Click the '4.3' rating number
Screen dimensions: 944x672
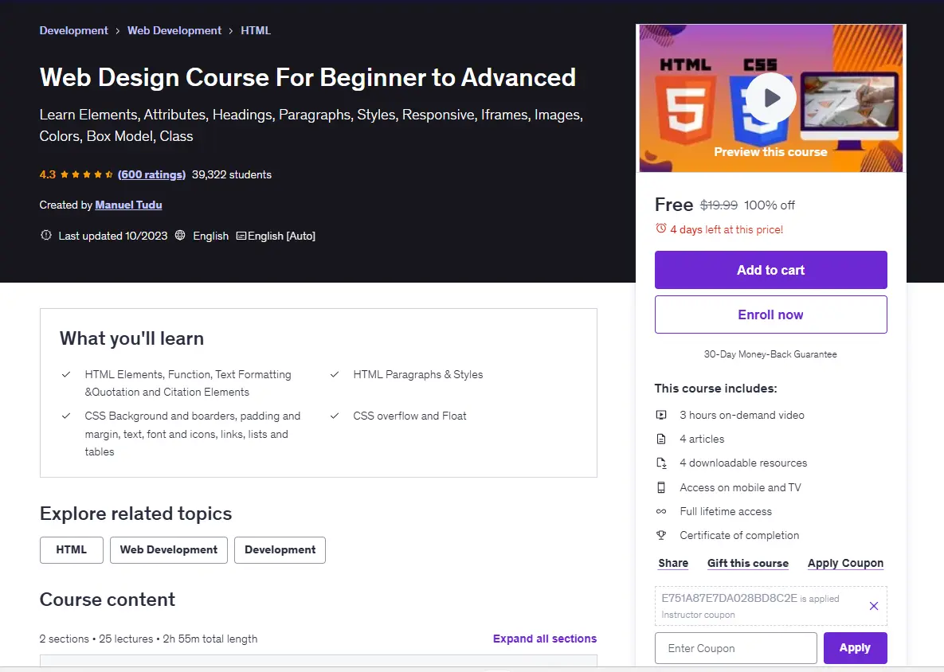pos(48,174)
